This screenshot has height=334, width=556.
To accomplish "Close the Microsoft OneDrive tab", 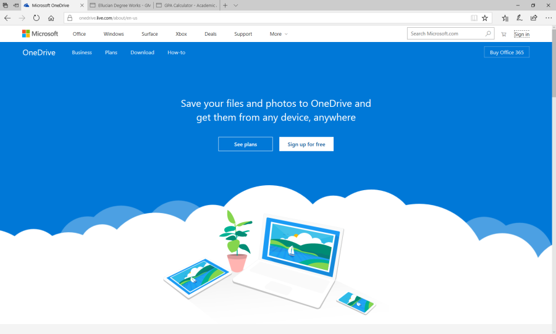I will [x=82, y=6].
